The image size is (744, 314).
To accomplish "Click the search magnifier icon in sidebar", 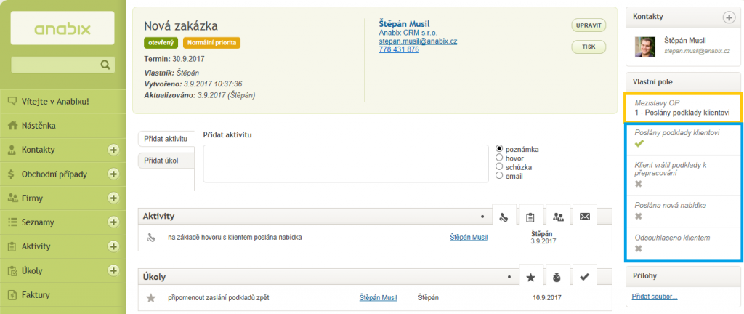I will 105,65.
